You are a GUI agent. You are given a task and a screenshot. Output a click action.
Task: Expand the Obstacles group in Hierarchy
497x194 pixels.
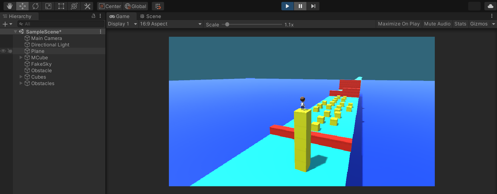[21, 83]
